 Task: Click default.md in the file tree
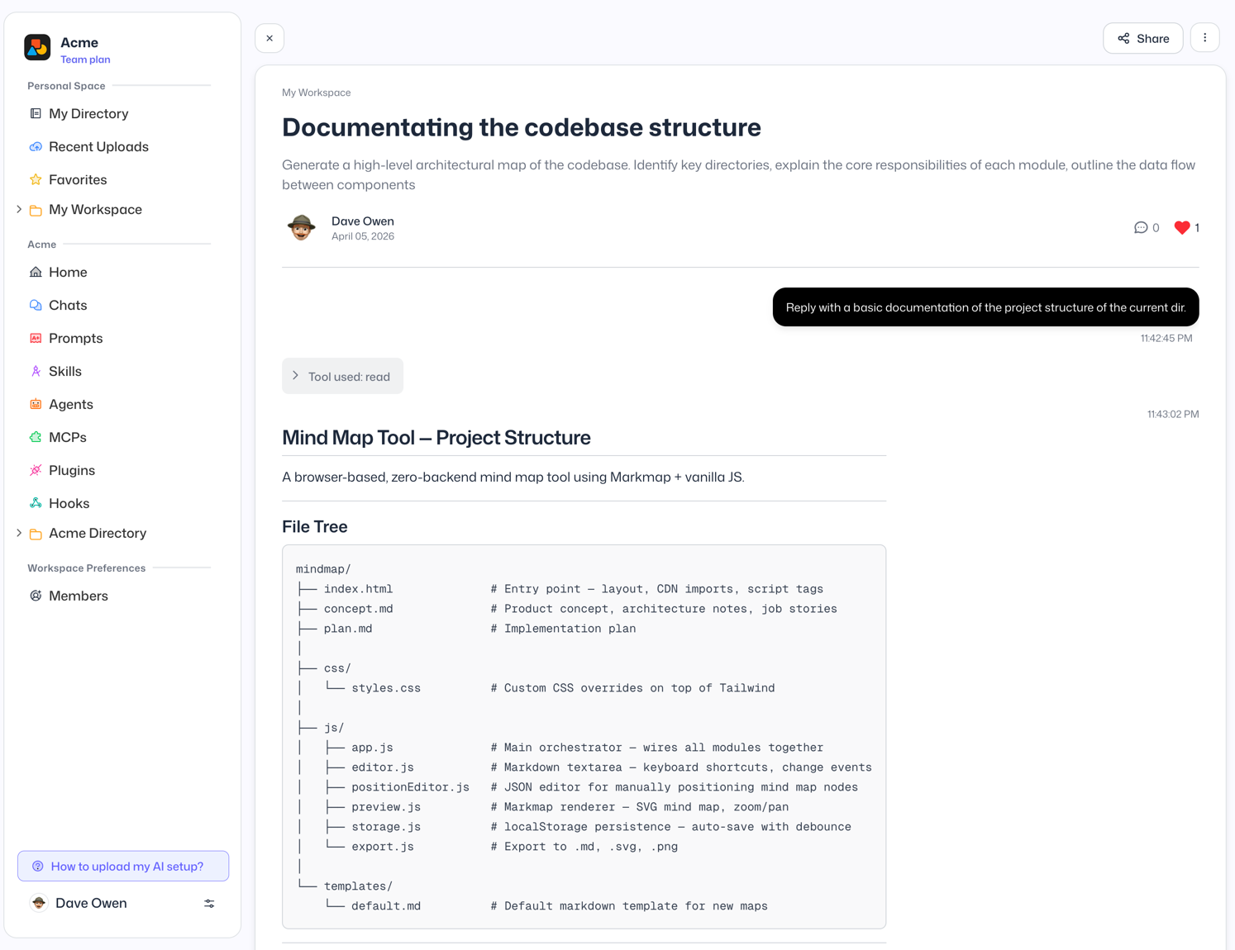tap(386, 906)
